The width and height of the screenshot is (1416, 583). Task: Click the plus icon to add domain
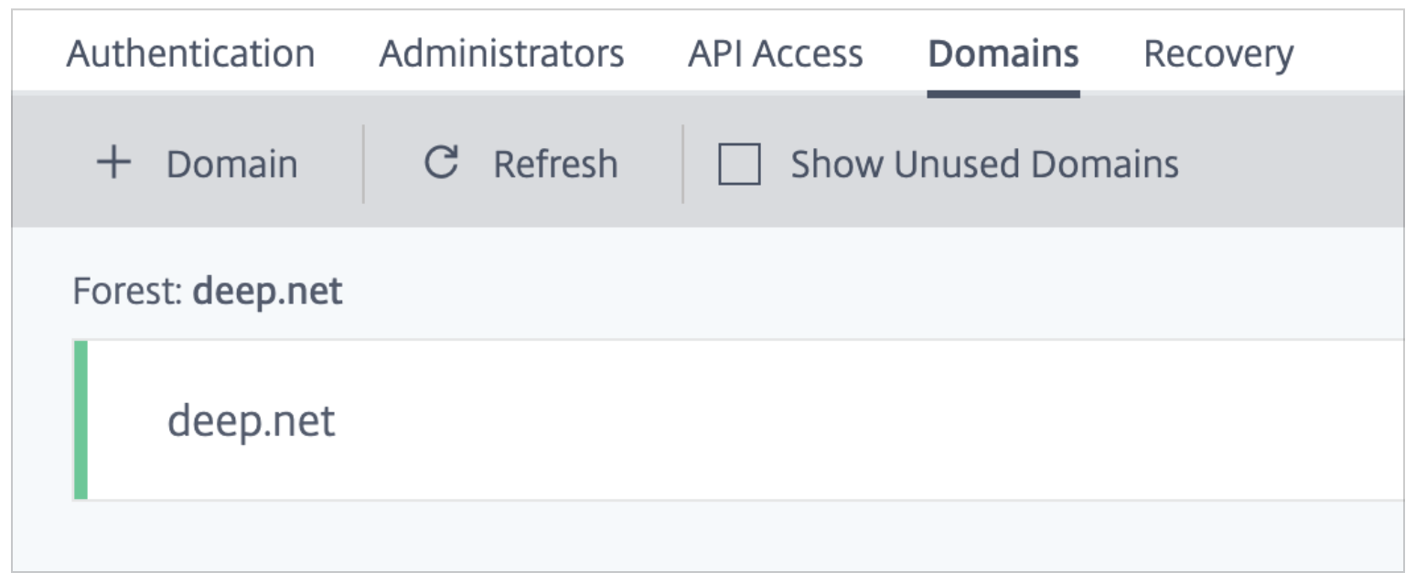(x=114, y=164)
